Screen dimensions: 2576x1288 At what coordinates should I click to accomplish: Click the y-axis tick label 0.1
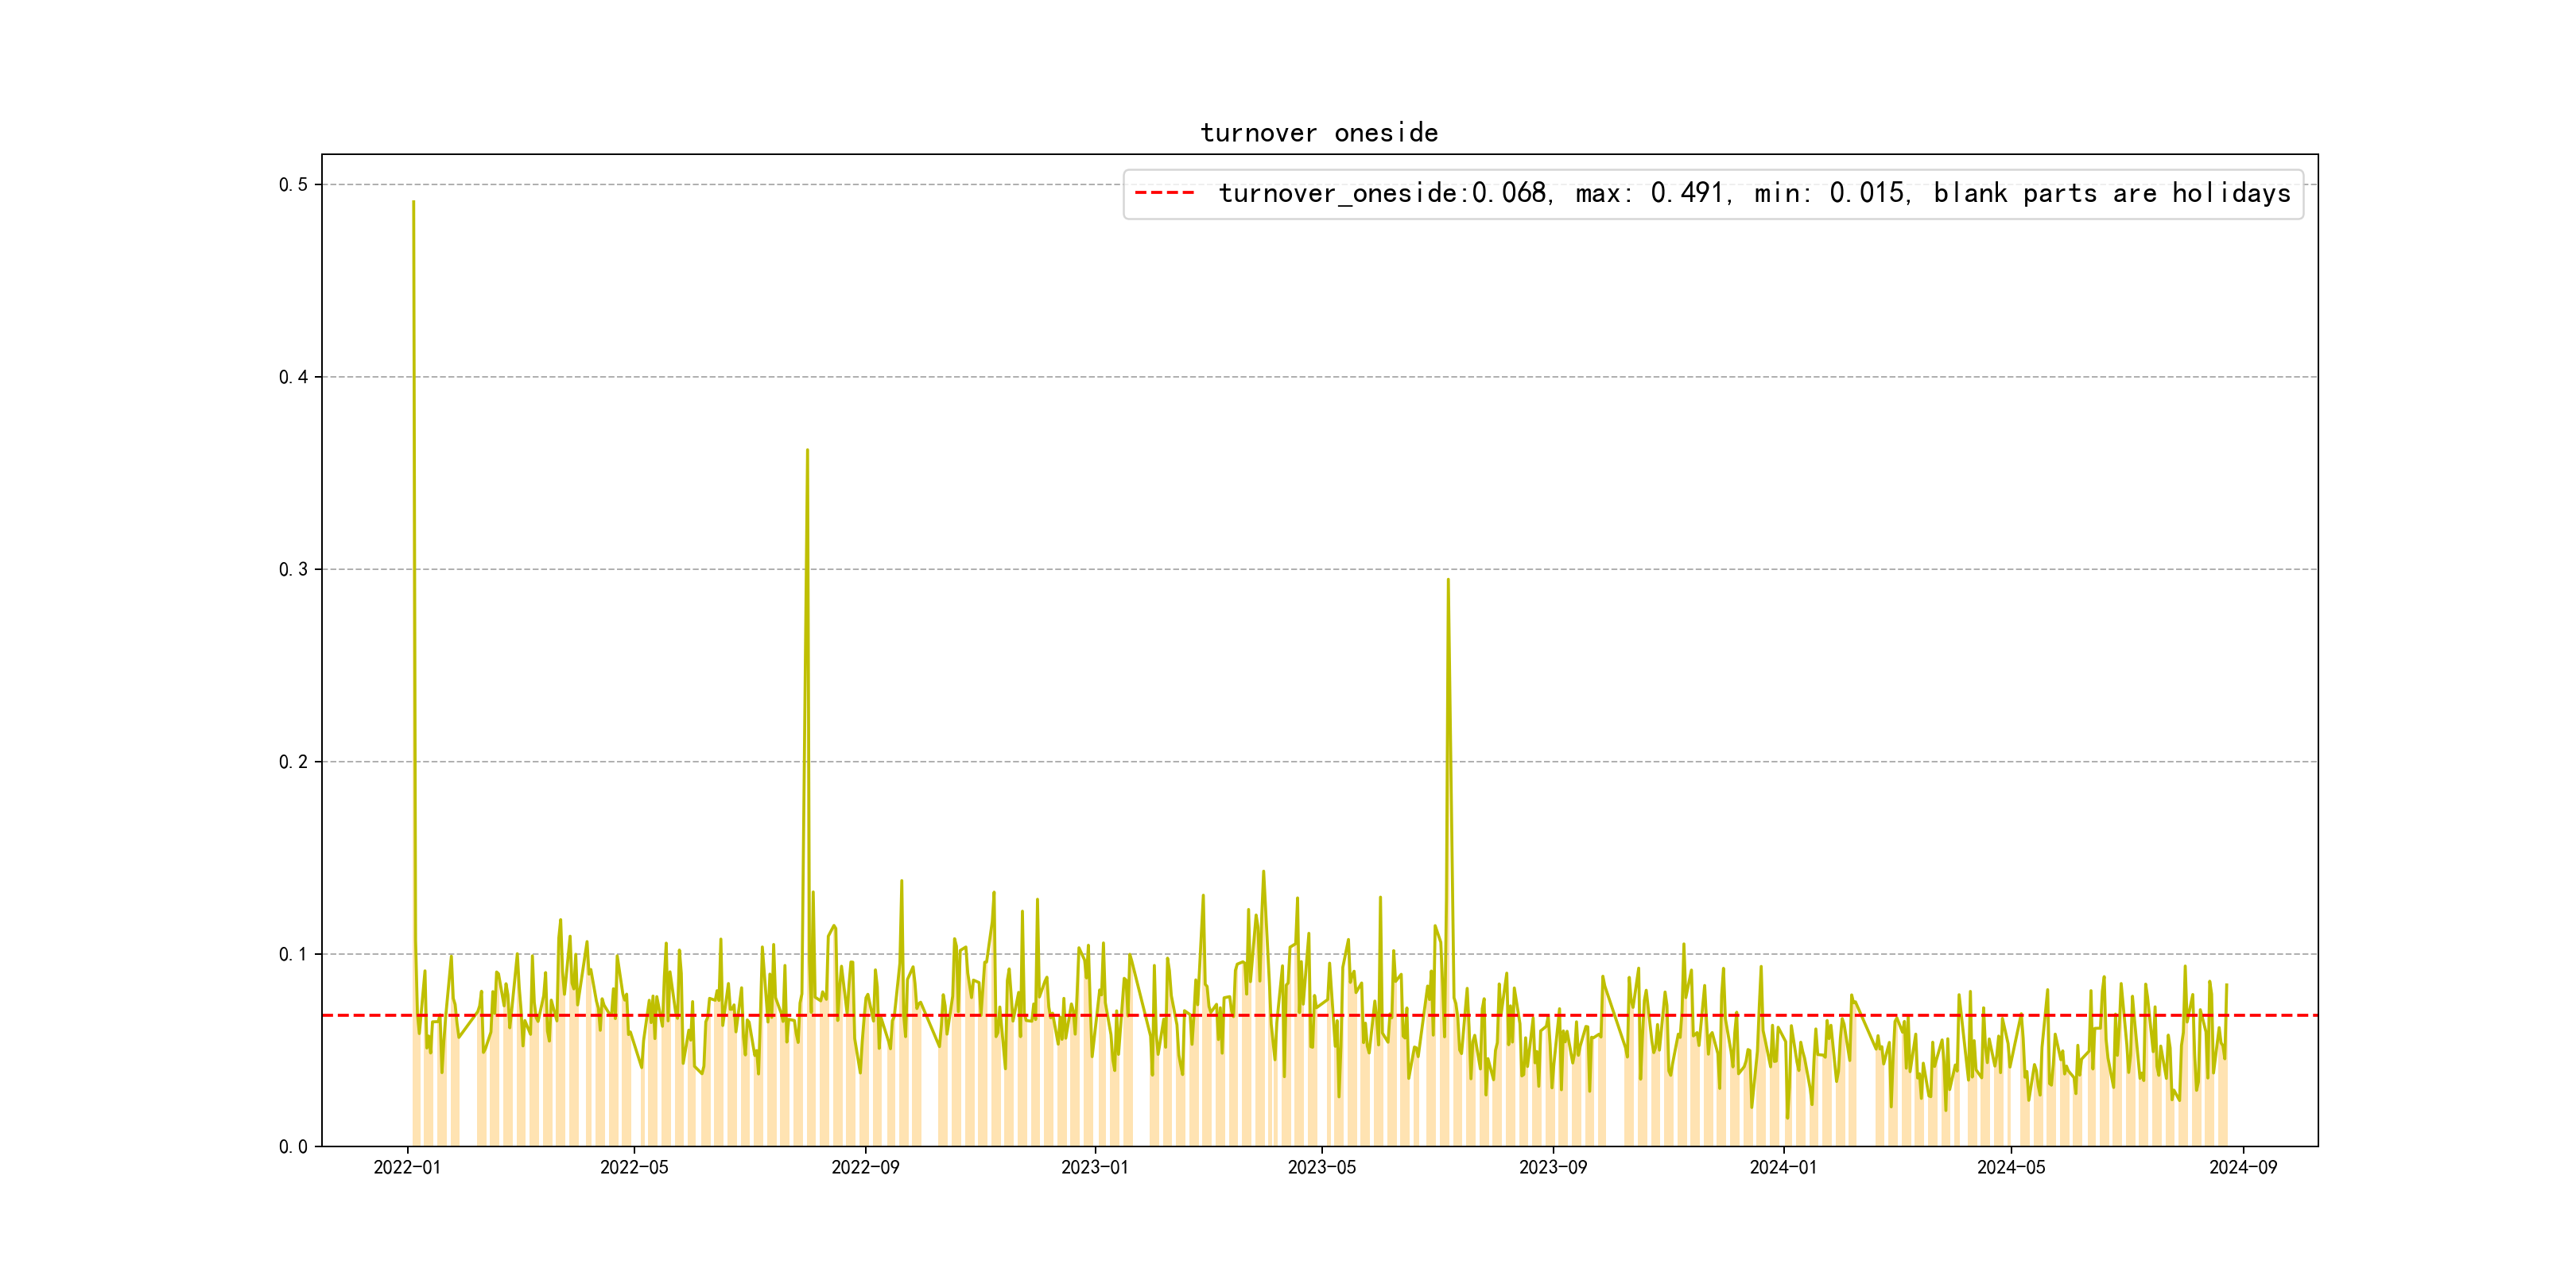[293, 954]
